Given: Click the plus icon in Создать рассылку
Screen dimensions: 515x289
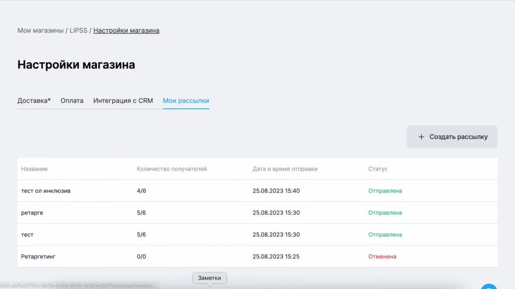Looking at the screenshot, I should pyautogui.click(x=421, y=137).
